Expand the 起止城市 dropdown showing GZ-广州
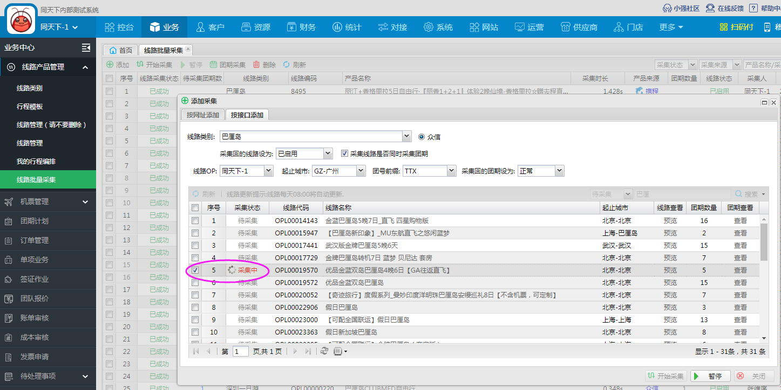Viewport: 781px width, 390px height. tap(361, 171)
